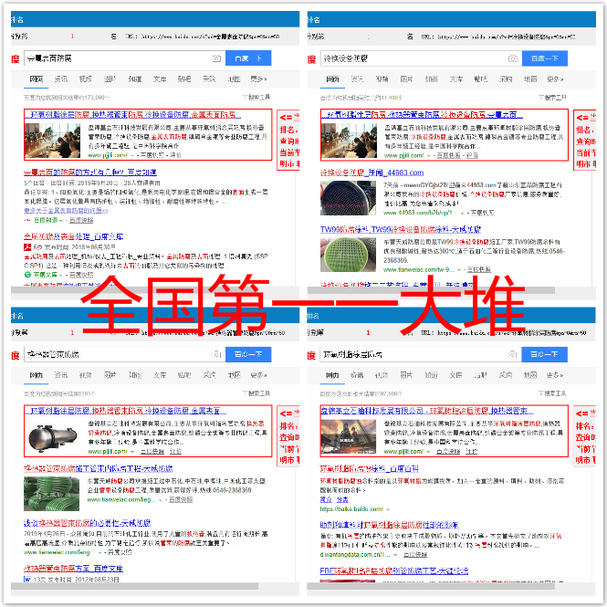The image size is (607, 607).
Task: Click camera icon in 环氧树脂涂层防腐 search box
Action: (x=513, y=353)
